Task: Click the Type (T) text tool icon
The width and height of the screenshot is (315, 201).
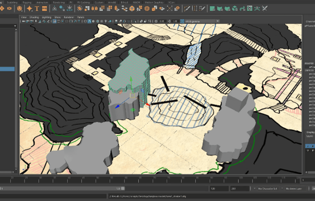Action: [x=37, y=9]
